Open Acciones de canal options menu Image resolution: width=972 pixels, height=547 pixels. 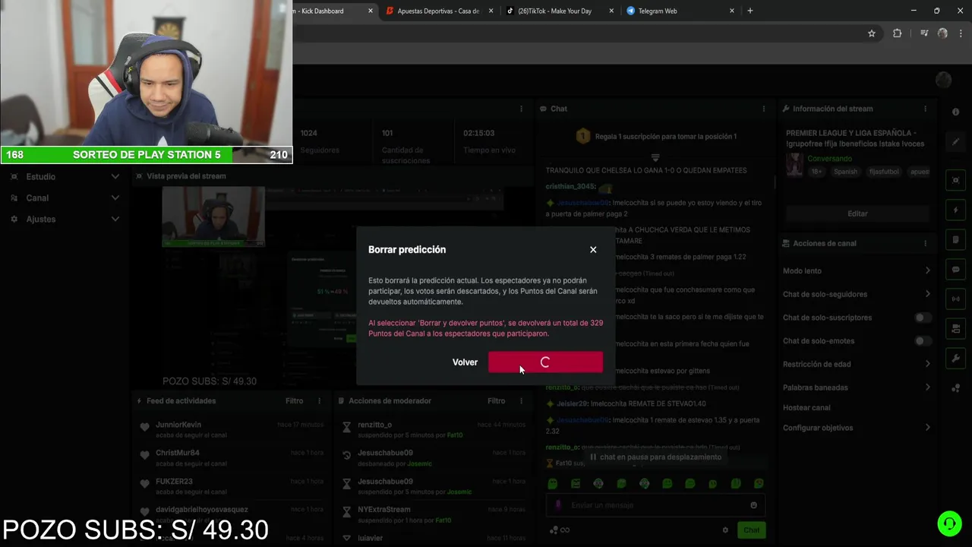coord(925,243)
